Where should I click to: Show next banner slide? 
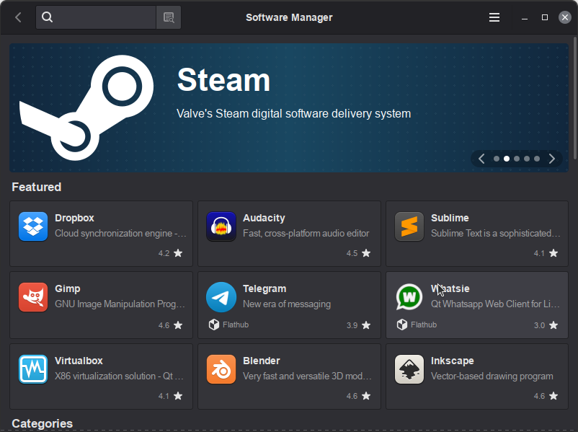pyautogui.click(x=552, y=159)
